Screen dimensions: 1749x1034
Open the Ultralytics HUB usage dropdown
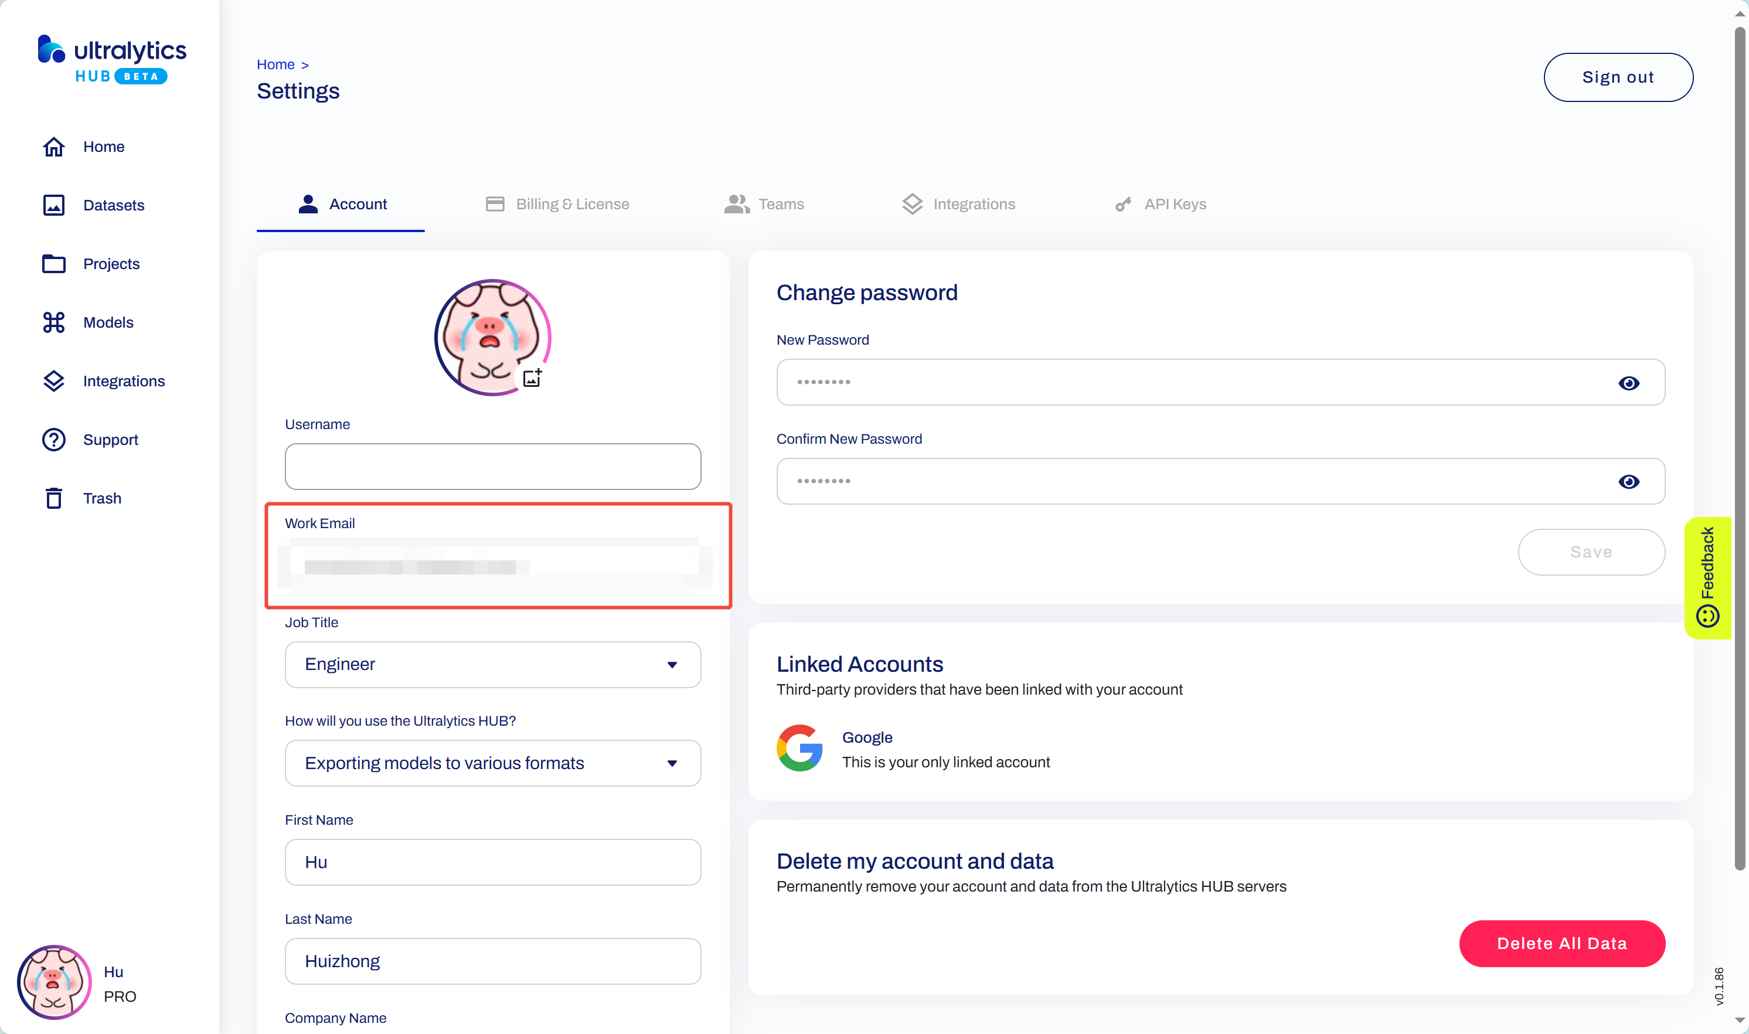coord(492,763)
